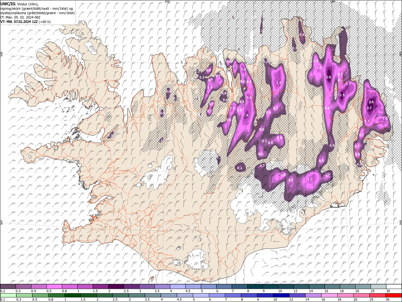Pick the darkest purple 2–2.5 swatch in top legend row
Screen dimensions: 402x302
(117, 287)
